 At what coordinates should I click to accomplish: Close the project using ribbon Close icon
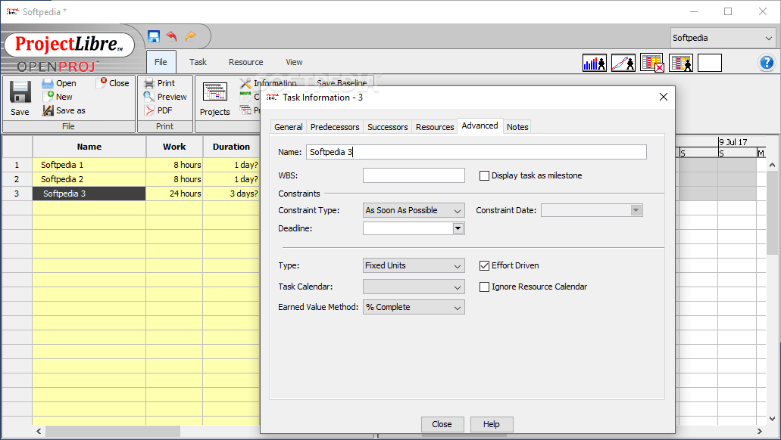[103, 82]
